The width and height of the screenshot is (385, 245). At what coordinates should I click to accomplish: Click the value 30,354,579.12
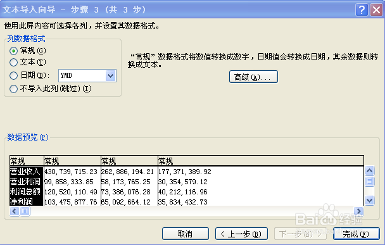tap(182, 182)
